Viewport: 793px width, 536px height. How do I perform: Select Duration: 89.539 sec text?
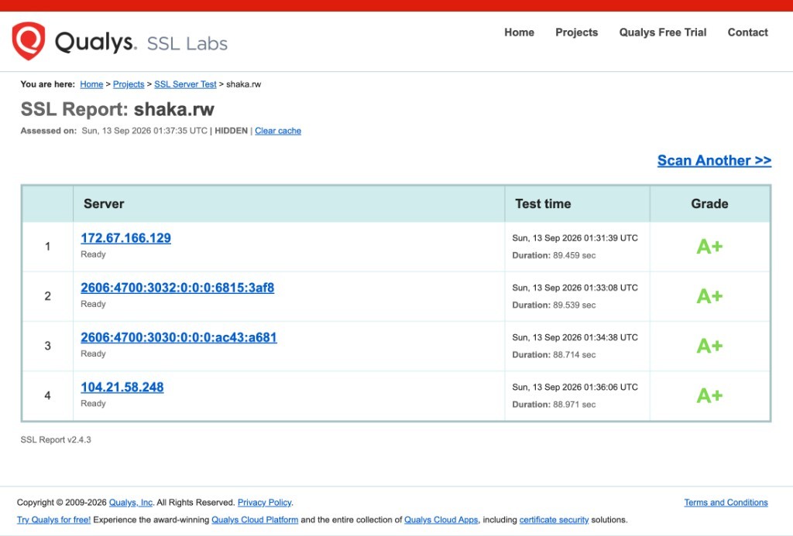tap(554, 306)
